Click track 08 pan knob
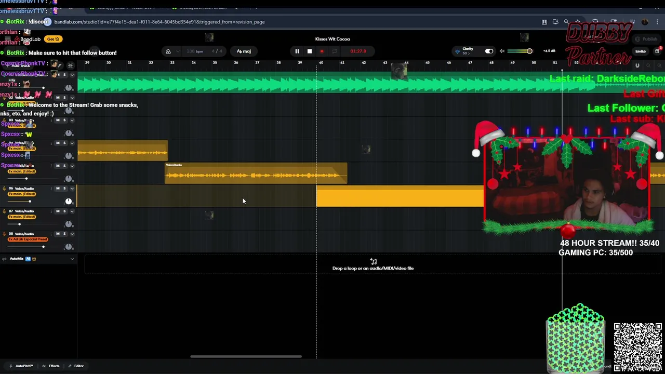The image size is (665, 374). pos(69,247)
